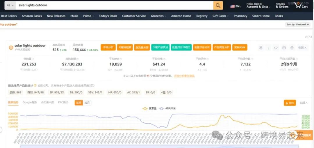Viewport: 314px width, 148px height.
Task: Click the search input field
Action: click(x=115, y=6)
